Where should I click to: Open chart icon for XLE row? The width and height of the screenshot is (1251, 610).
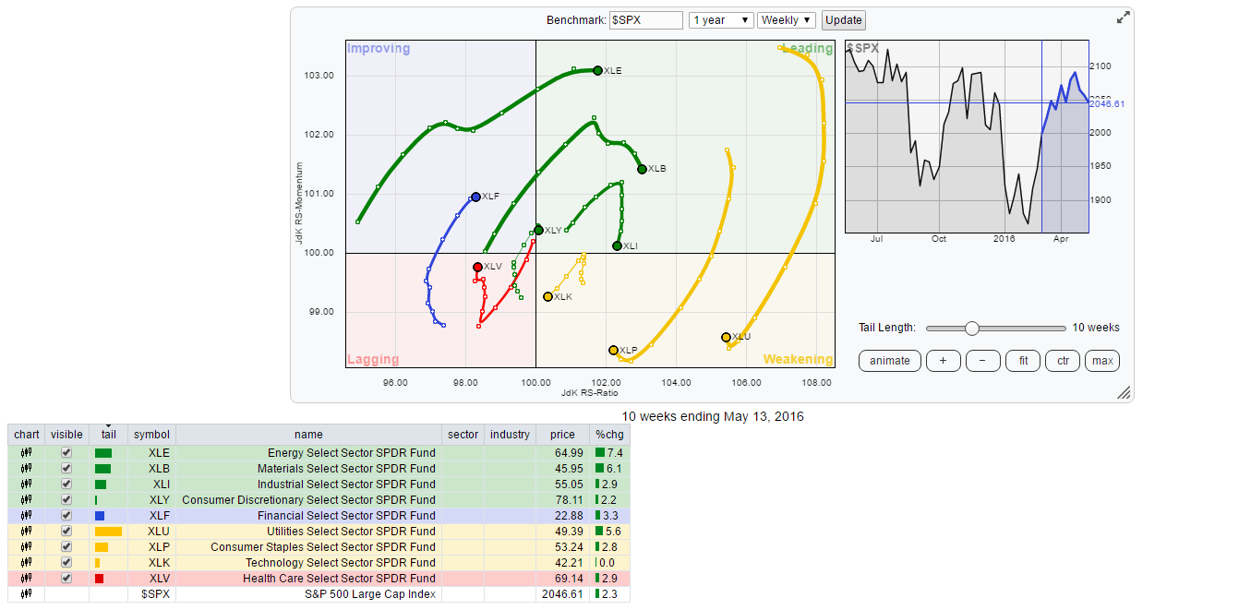(x=26, y=453)
